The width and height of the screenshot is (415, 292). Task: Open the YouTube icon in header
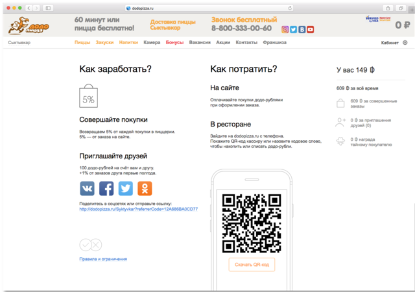click(x=311, y=29)
